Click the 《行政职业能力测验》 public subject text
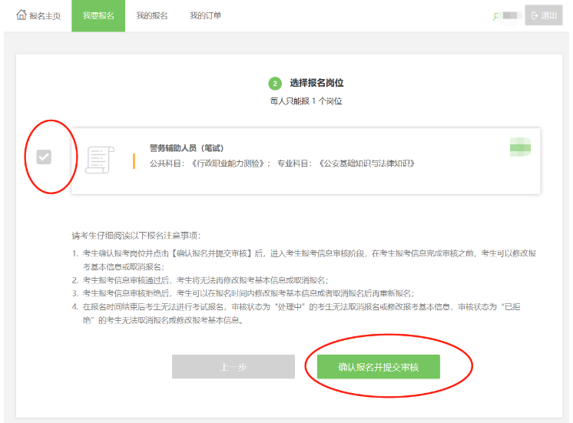The height and width of the screenshot is (423, 573). click(230, 164)
